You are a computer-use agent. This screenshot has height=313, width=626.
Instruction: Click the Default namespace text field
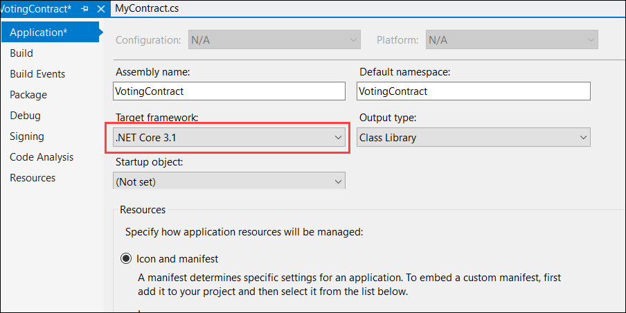click(474, 91)
